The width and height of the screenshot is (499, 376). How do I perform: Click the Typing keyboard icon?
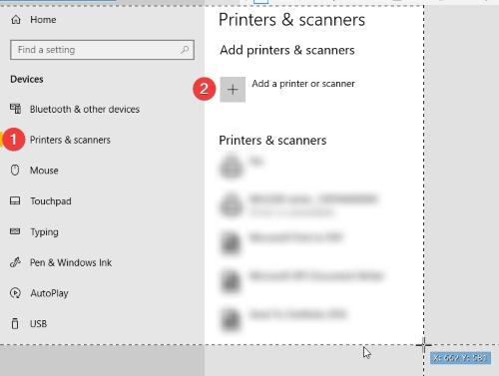coord(15,231)
